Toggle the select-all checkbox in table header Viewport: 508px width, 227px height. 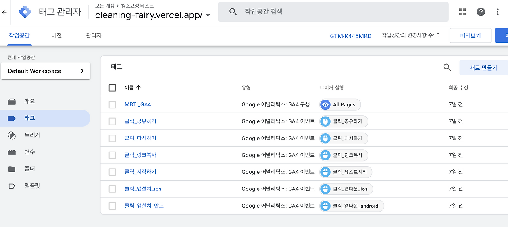[112, 88]
